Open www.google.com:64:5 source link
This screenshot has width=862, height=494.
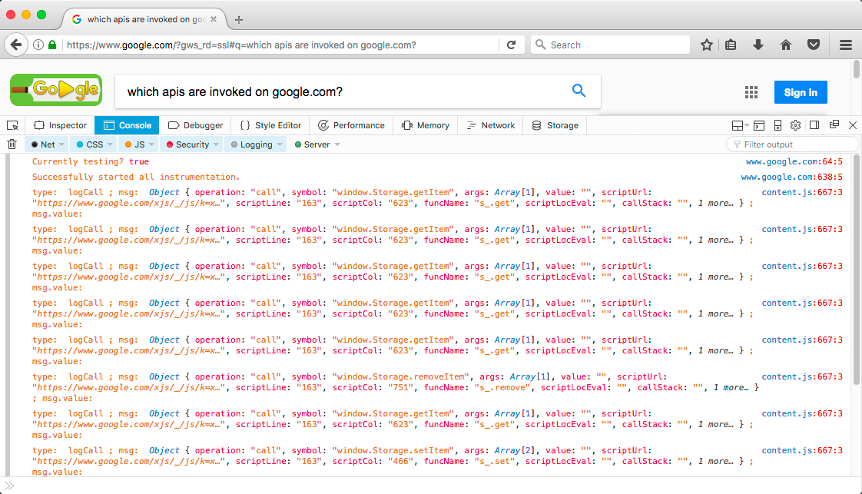pos(794,161)
